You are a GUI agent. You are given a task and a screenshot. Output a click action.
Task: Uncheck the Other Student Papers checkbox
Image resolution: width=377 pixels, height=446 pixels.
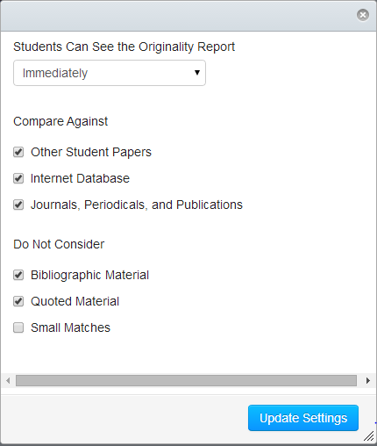coord(18,152)
